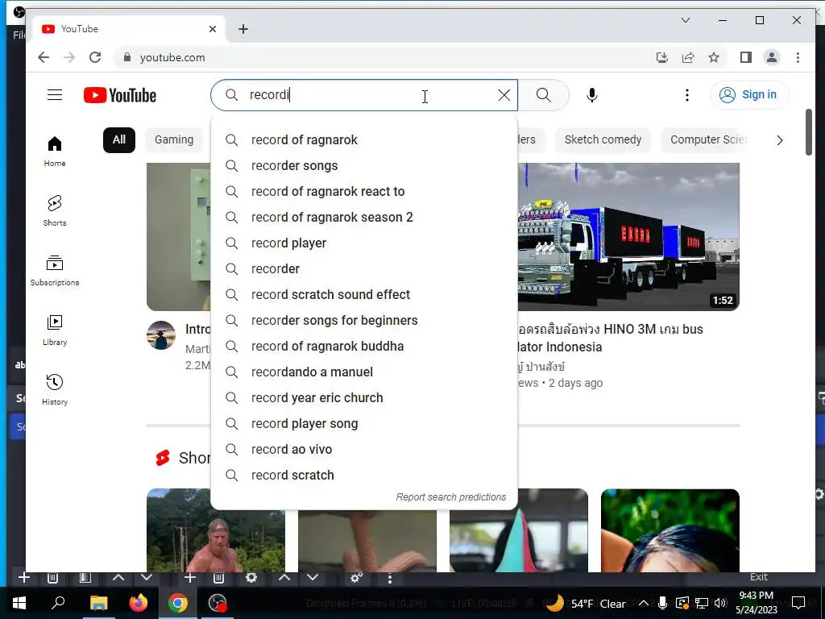Click the volume icon in system tray
This screenshot has width=825, height=619.
721,603
